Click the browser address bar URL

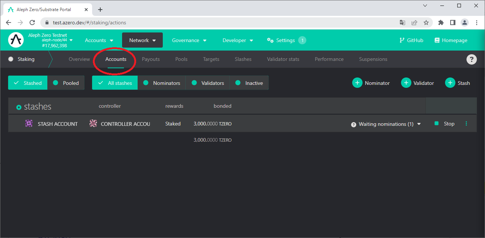90,23
